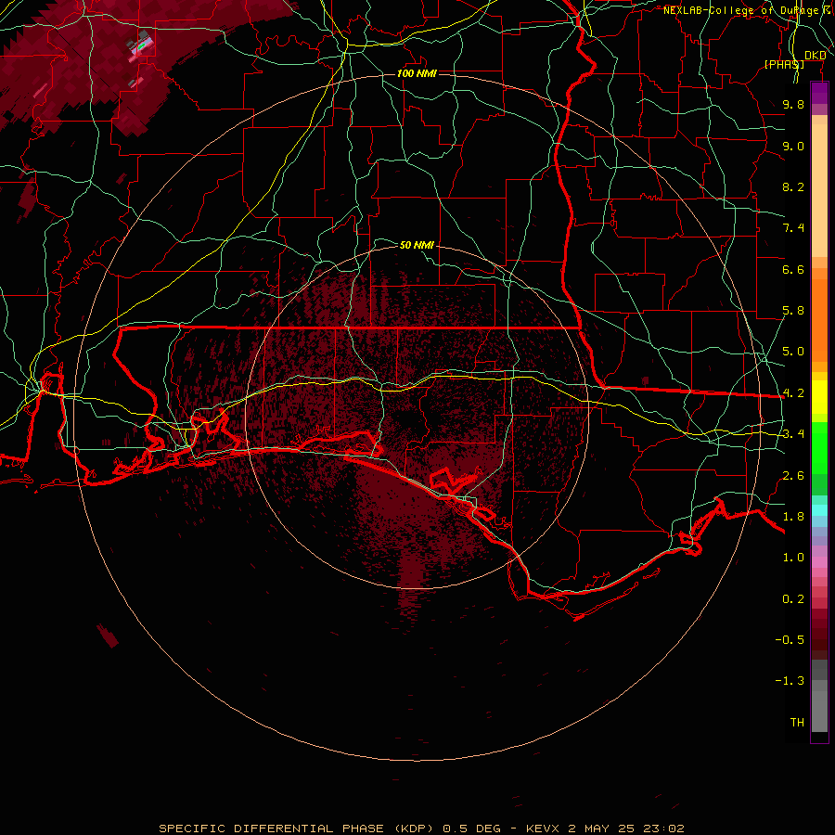
Task: Click the SPECIFIC DIFFERENTIAL PHASE (KDP) product title
Action: [x=297, y=829]
